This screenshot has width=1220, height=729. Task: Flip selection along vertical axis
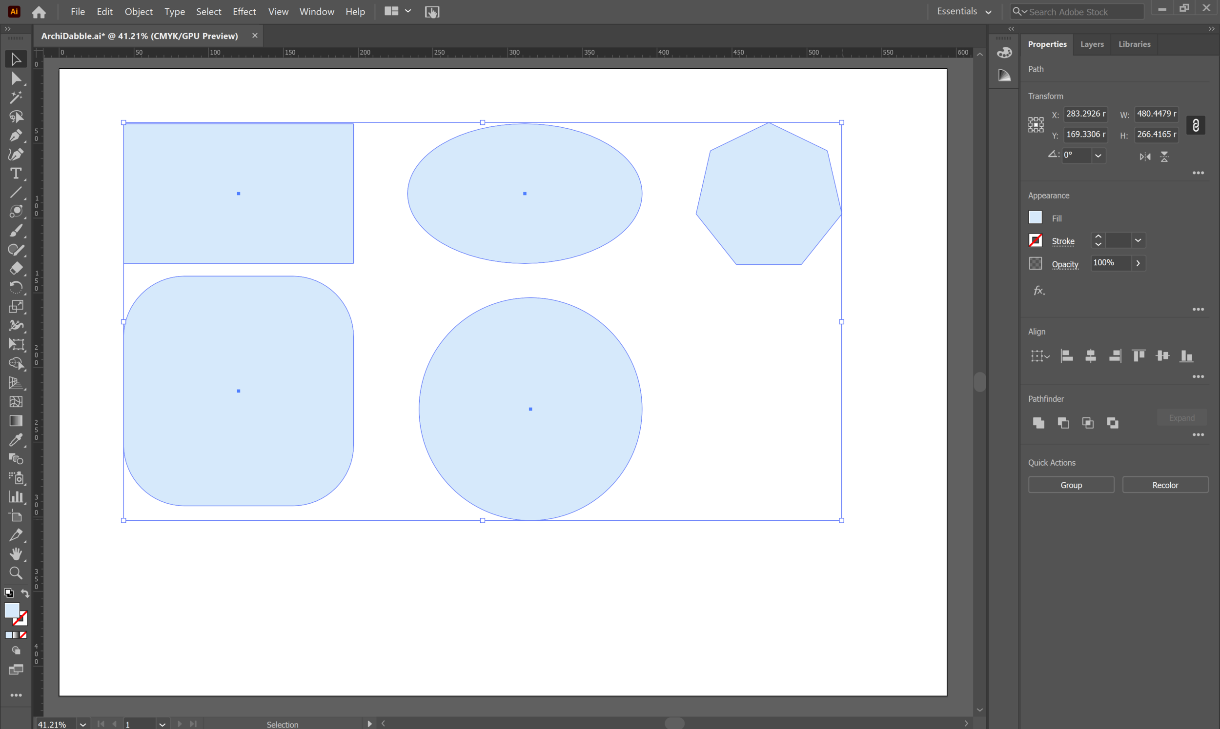(1164, 157)
